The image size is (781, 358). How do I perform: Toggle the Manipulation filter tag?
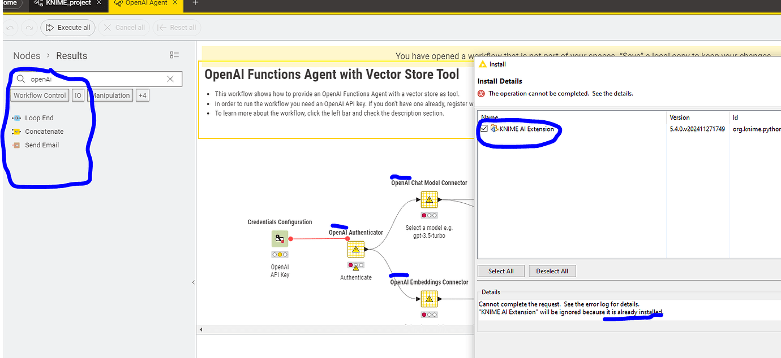[110, 95]
